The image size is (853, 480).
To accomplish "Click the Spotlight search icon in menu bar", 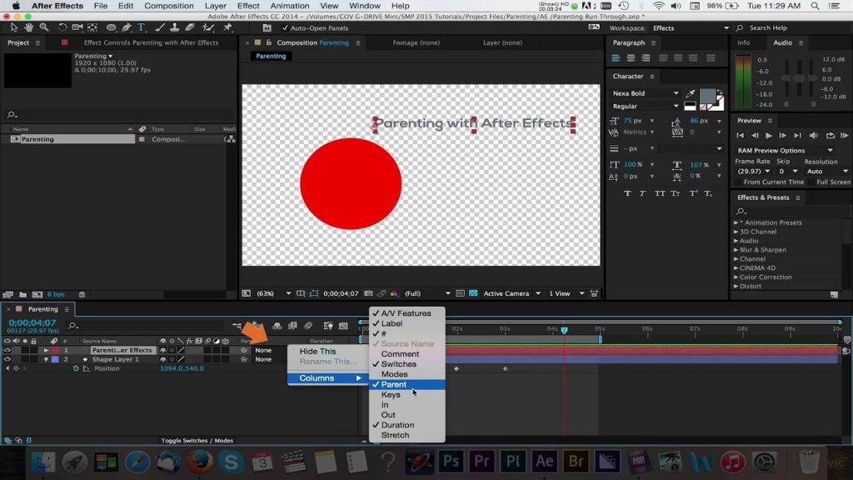I will (815, 6).
